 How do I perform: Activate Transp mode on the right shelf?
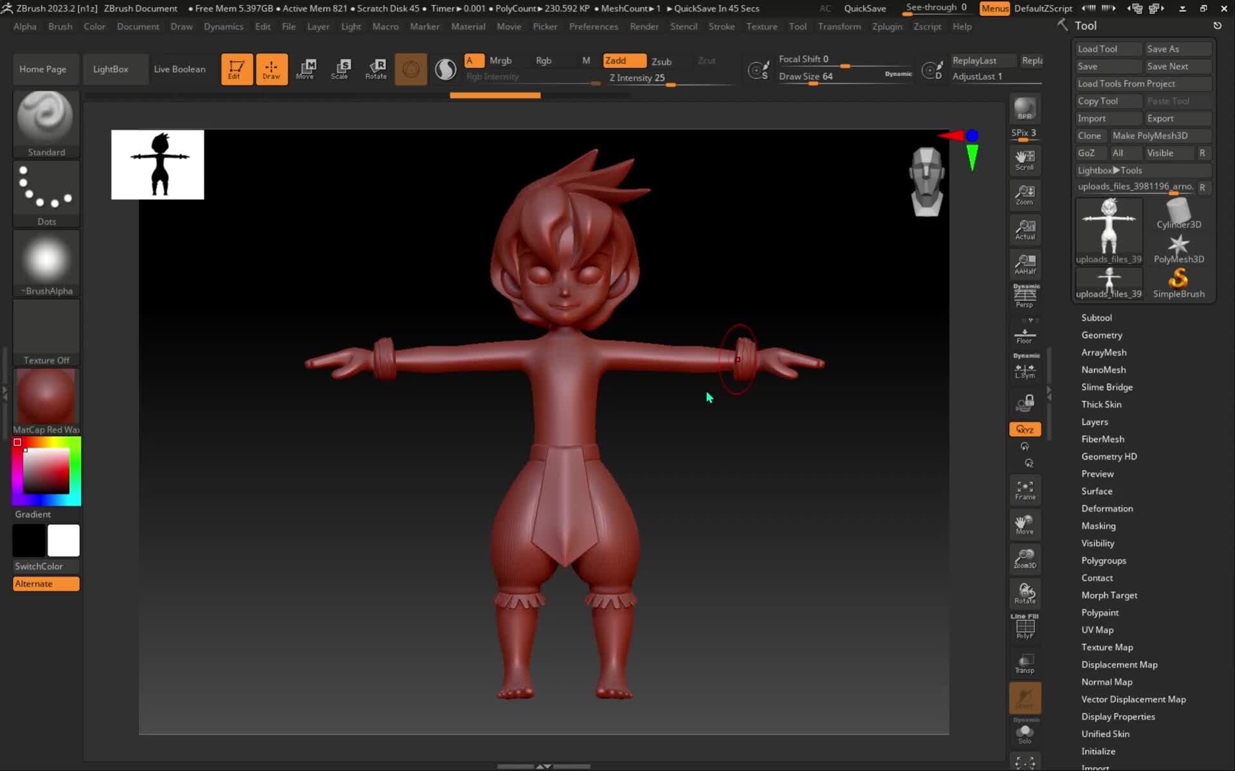pyautogui.click(x=1024, y=662)
